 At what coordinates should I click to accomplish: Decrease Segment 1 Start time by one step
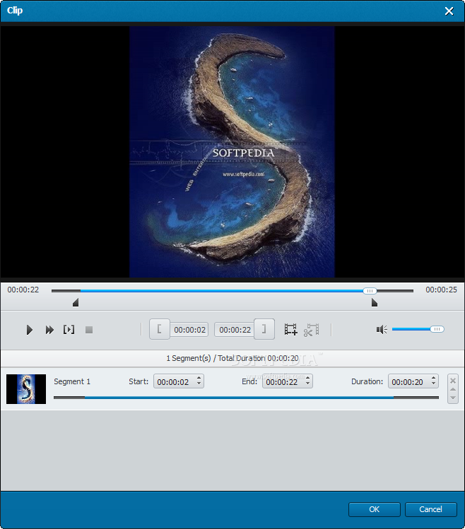(199, 384)
